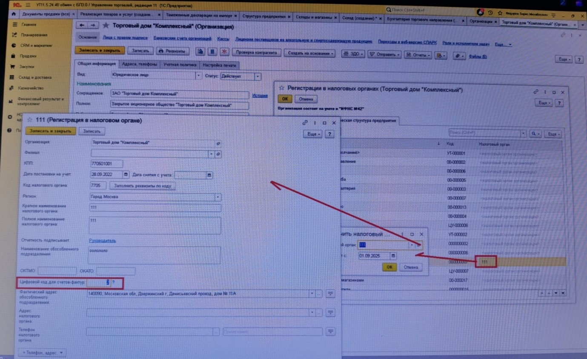Open the Создать на основании dropdown
This screenshot has width=587, height=359.
click(x=309, y=53)
